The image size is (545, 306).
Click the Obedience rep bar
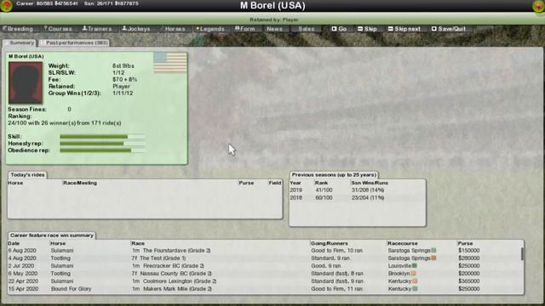[x=102, y=150]
